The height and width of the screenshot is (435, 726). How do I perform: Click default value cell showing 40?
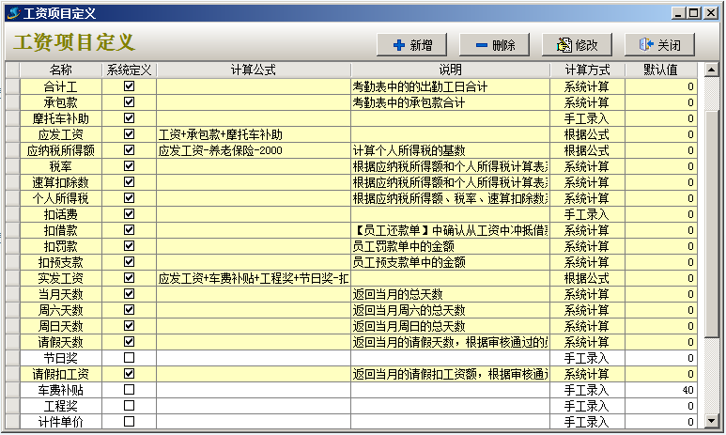click(x=660, y=389)
